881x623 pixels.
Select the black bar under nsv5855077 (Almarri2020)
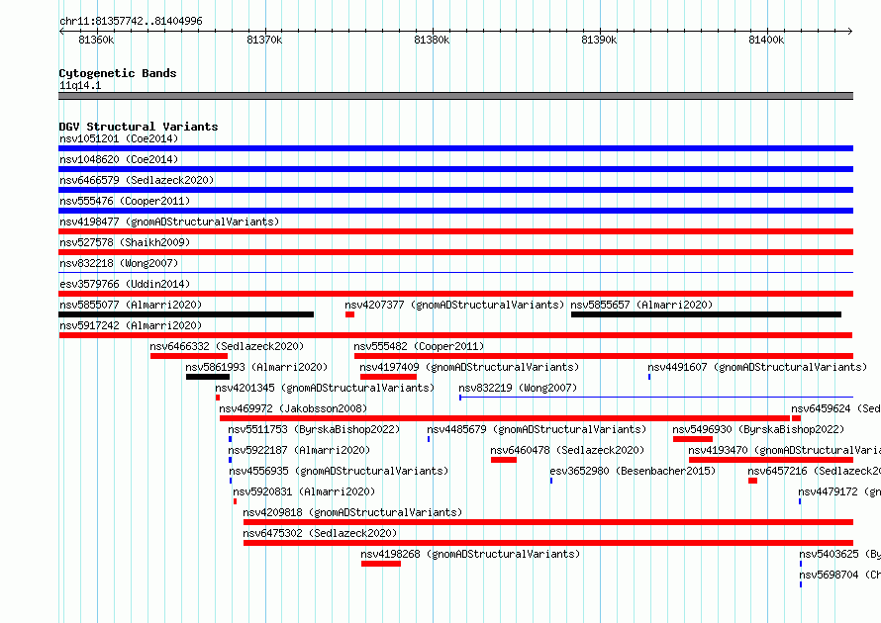coord(186,314)
